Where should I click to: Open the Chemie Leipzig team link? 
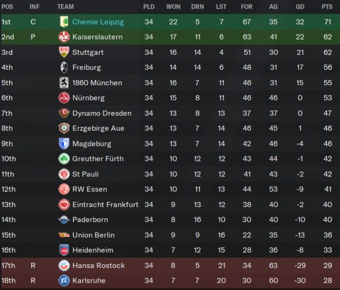click(x=98, y=22)
